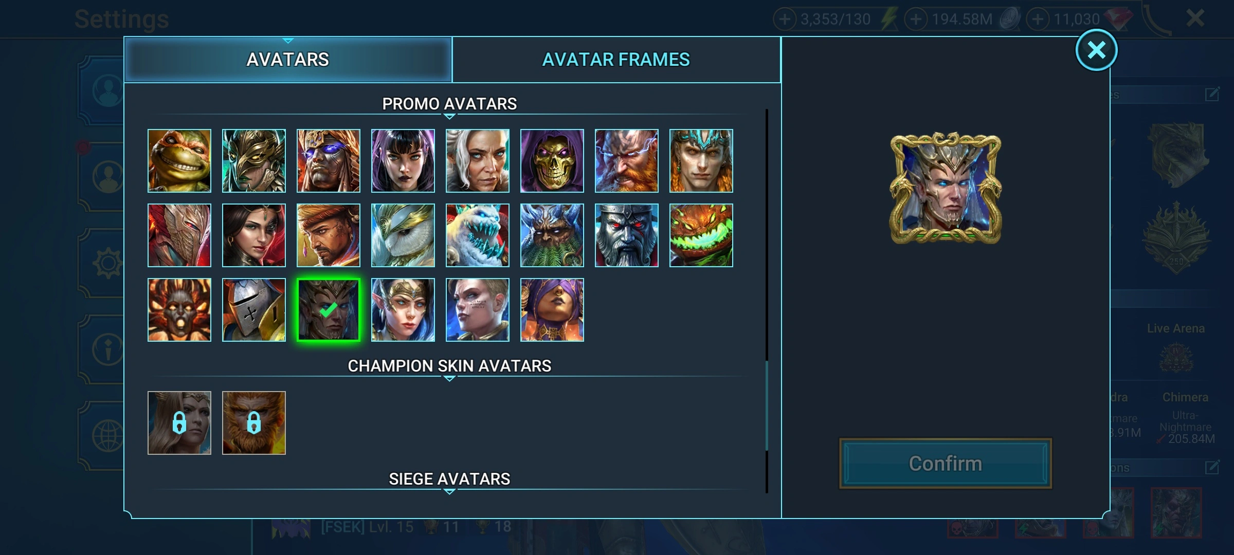Image resolution: width=1234 pixels, height=555 pixels.
Task: Choose the golden skull hooded avatar
Action: coord(552,161)
